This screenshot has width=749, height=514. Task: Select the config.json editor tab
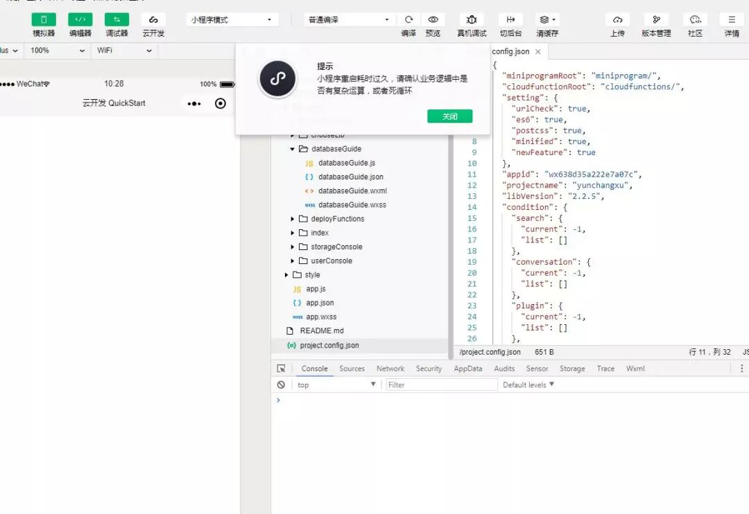(x=510, y=51)
